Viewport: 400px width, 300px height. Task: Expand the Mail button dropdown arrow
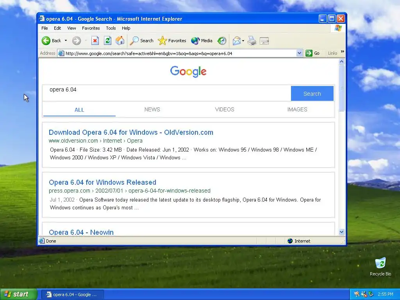coord(243,41)
